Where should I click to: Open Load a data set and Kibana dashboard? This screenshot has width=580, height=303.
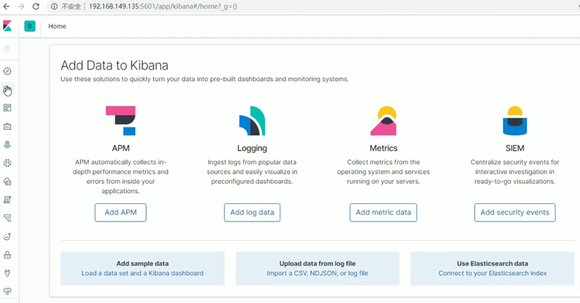(x=142, y=274)
